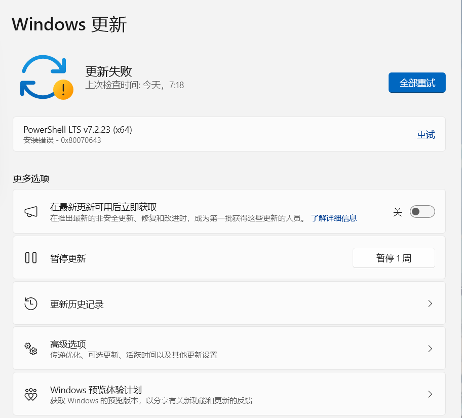
Task: Click the 暂停更新 label
Action: [x=68, y=258]
